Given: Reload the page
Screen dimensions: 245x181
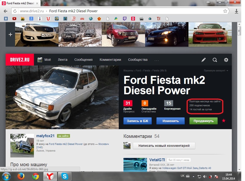Looking at the screenshot, I should pyautogui.click(x=15, y=11).
